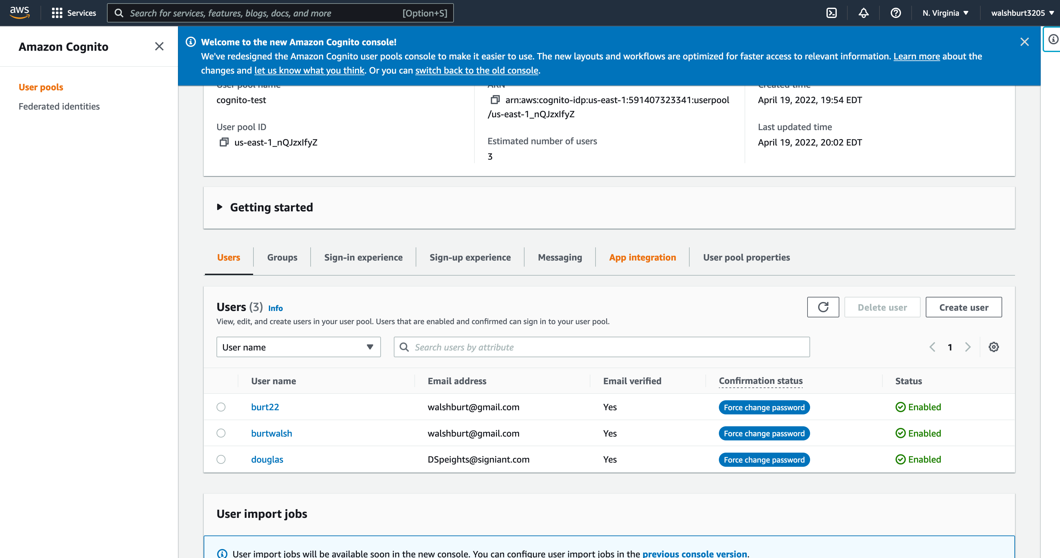1060x558 pixels.
Task: Copy the user pool ID
Action: pyautogui.click(x=224, y=142)
